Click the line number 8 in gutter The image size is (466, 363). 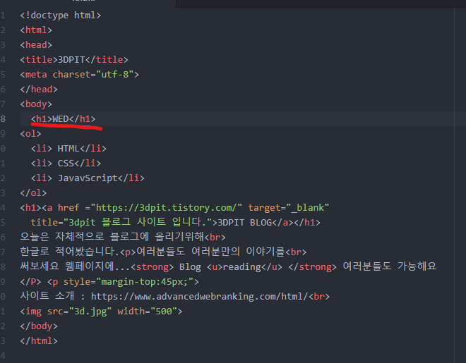3,119
